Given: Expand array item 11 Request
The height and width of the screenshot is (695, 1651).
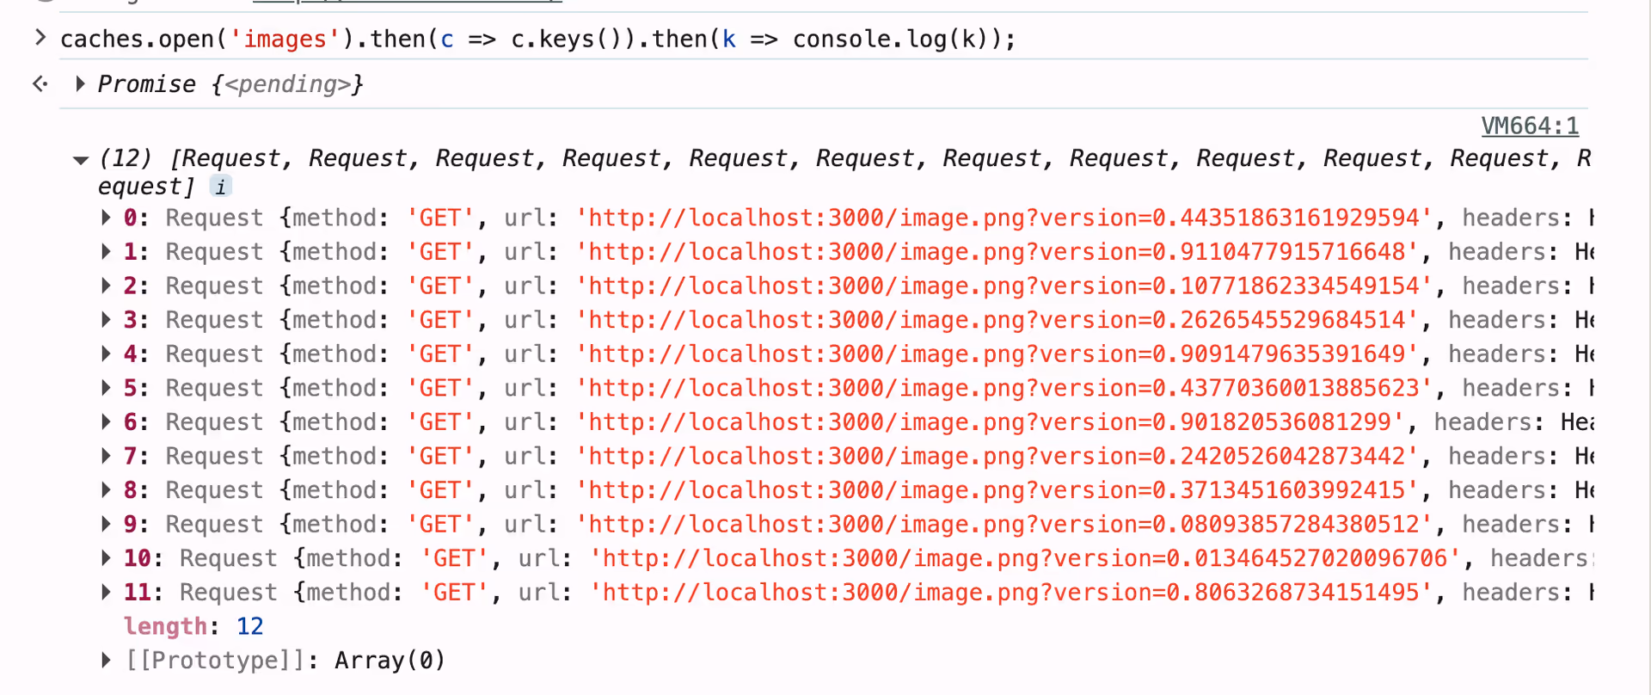Looking at the screenshot, I should pyautogui.click(x=106, y=593).
